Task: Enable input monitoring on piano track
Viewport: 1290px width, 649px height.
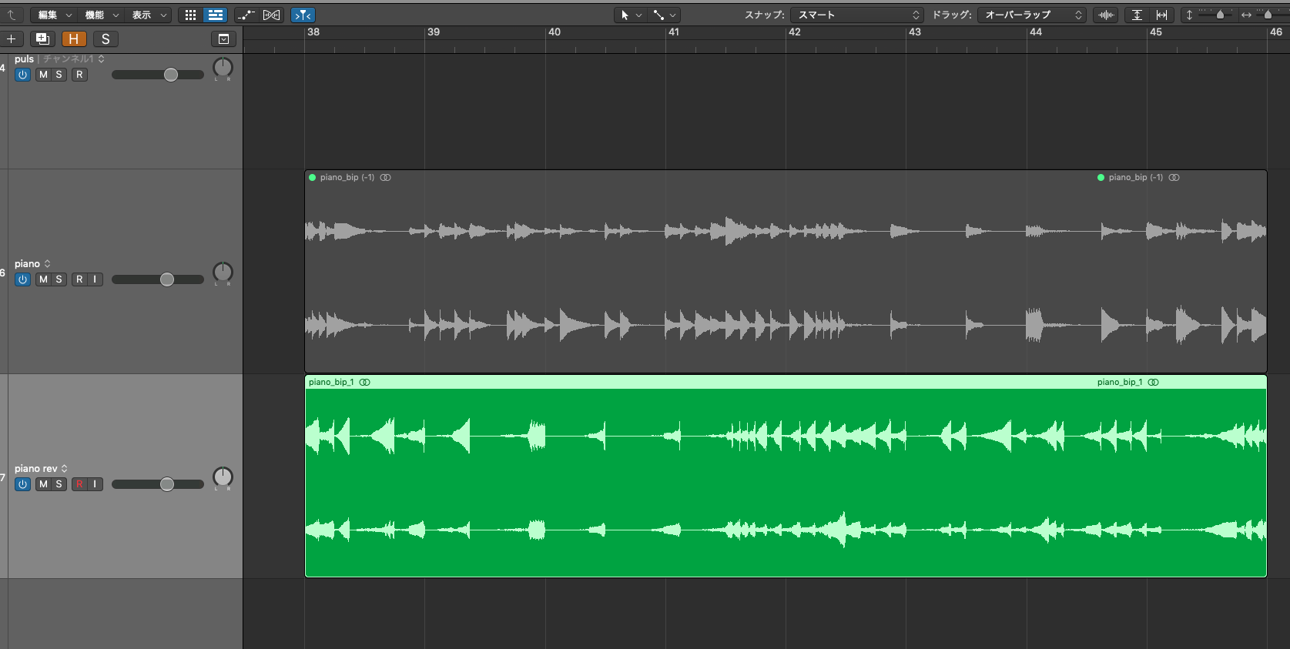Action: point(95,279)
